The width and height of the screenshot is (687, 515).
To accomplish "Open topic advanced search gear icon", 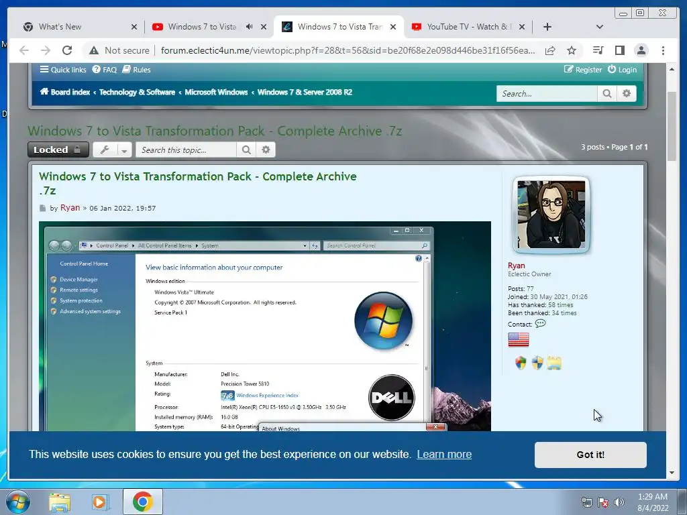I will click(x=266, y=150).
